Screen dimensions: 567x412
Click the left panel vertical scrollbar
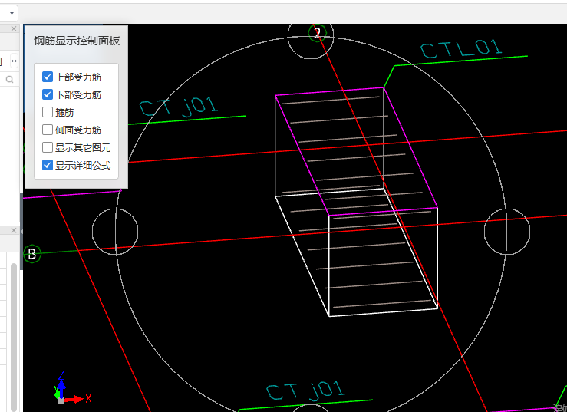point(14,336)
